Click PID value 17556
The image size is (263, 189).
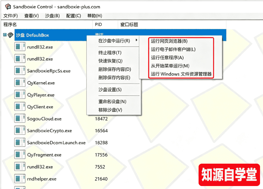coord(101,155)
